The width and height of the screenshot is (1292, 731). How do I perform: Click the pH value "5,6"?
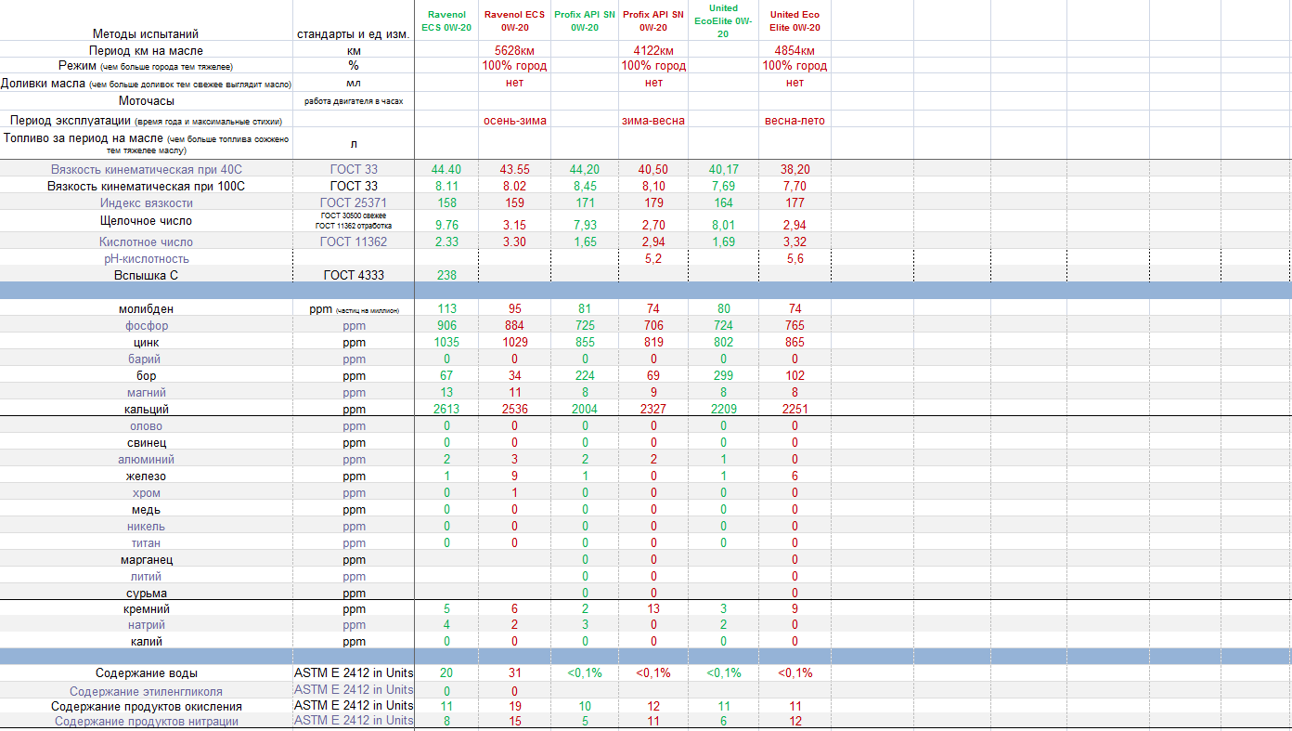click(x=795, y=258)
